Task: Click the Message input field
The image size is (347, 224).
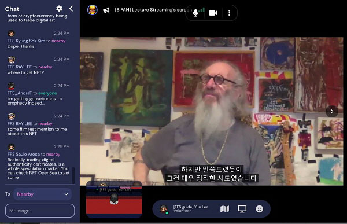Action: coord(40,211)
